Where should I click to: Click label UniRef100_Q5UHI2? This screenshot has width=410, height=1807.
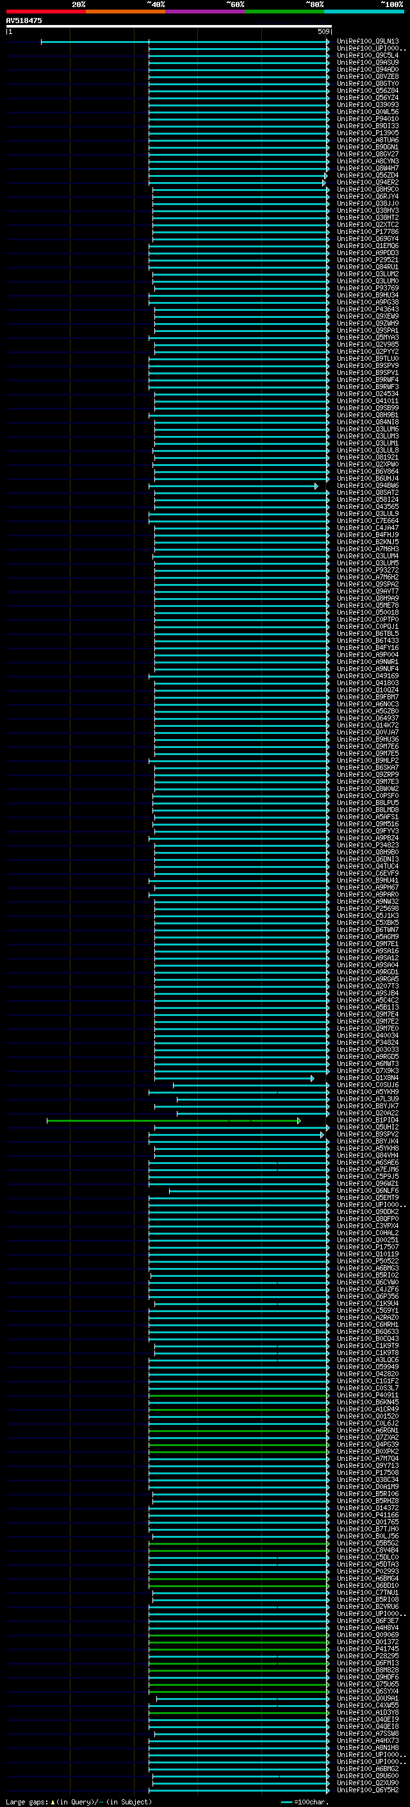click(x=368, y=1128)
